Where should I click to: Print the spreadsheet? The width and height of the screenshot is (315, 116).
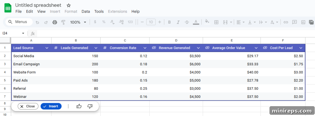tap(55, 22)
